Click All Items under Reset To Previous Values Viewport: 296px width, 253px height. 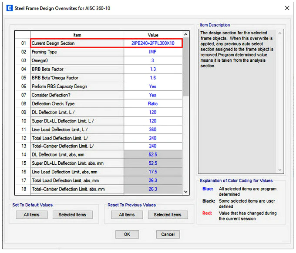[127, 215]
